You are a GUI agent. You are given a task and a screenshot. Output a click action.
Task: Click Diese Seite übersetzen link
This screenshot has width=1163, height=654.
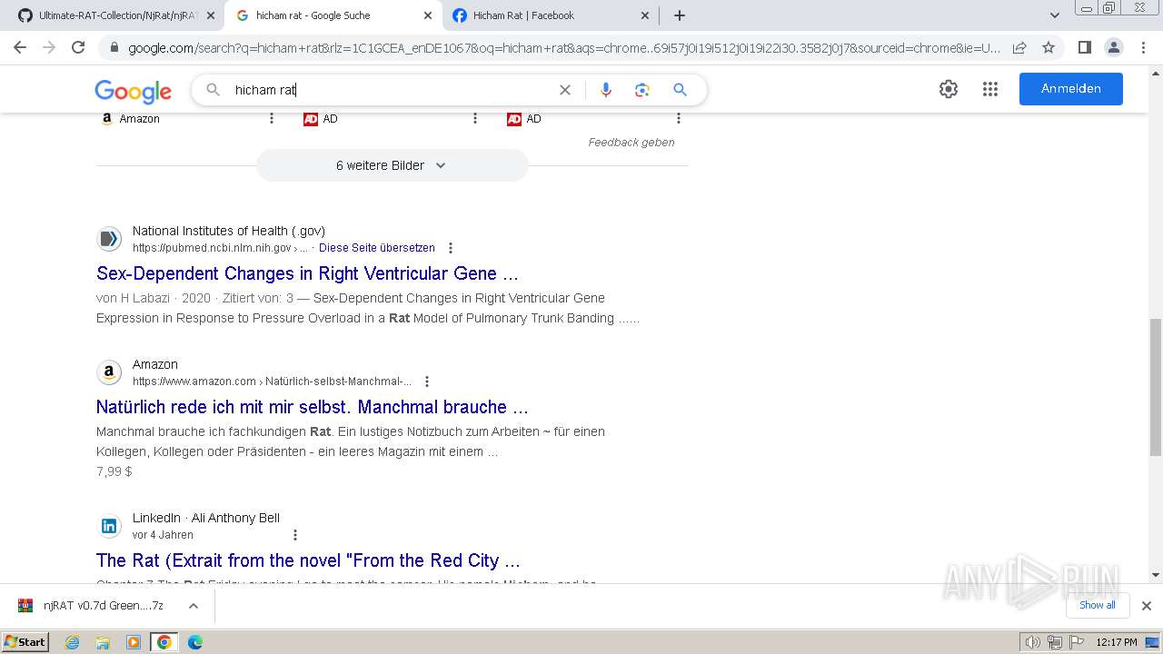click(x=376, y=248)
